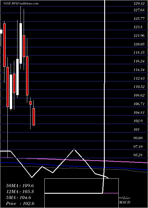Click the NYSE RPM bullkhan.com title text

(x=21, y=4)
